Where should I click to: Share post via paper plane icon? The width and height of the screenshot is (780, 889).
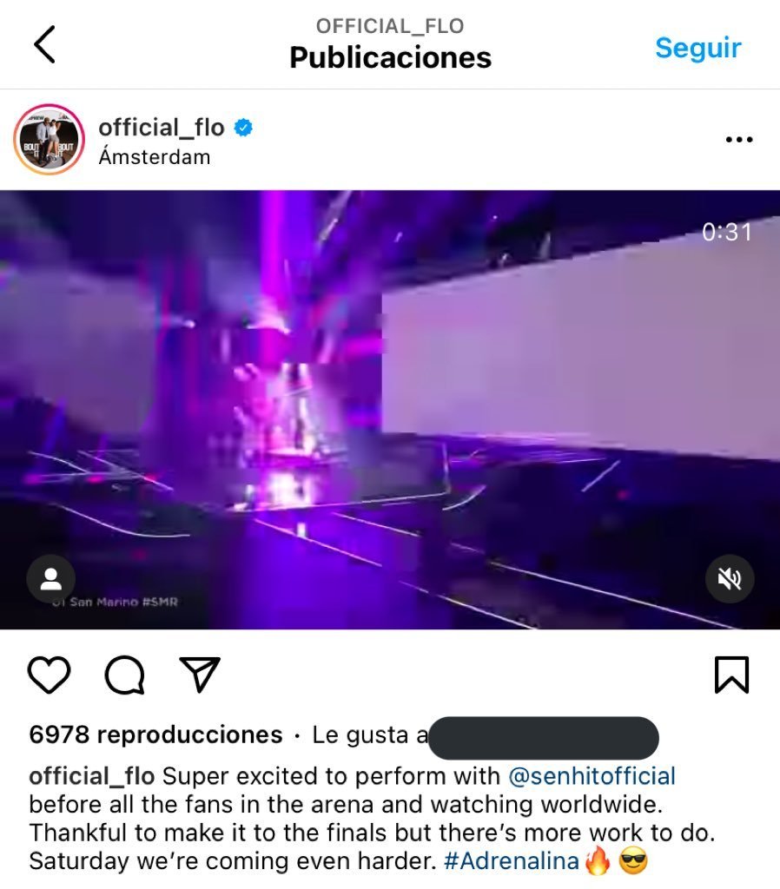click(199, 674)
